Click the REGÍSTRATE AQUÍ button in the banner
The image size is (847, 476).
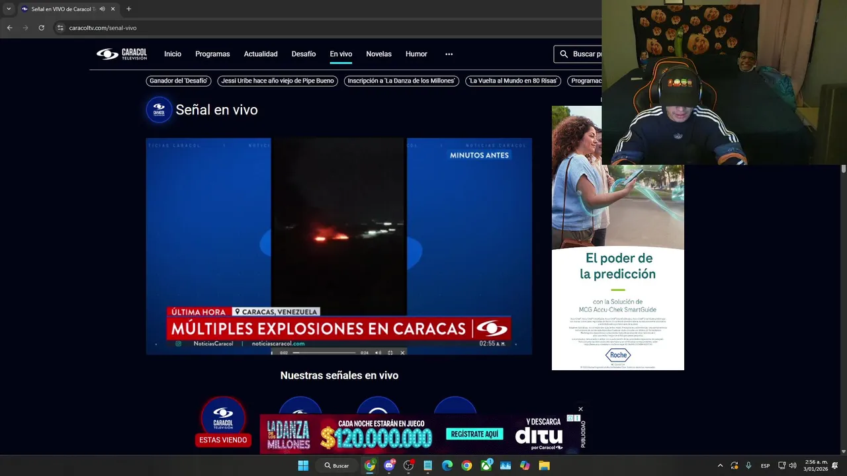click(474, 434)
